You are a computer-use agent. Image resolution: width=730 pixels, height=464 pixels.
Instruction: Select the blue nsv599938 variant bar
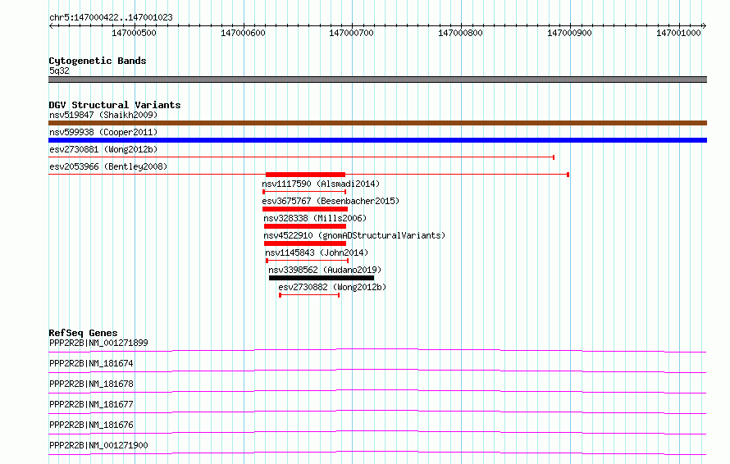click(377, 140)
